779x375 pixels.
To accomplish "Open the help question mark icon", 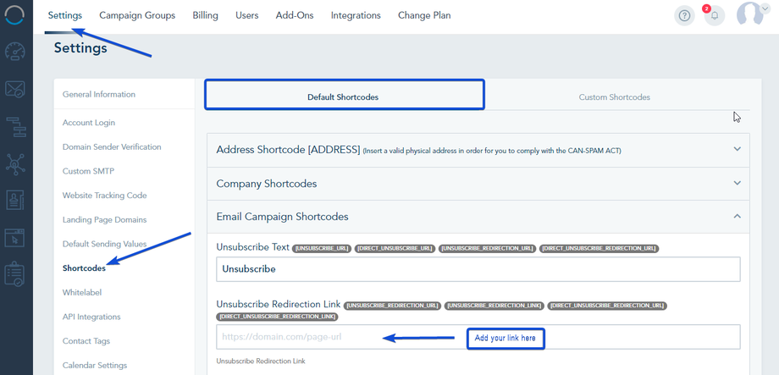I will [x=684, y=16].
